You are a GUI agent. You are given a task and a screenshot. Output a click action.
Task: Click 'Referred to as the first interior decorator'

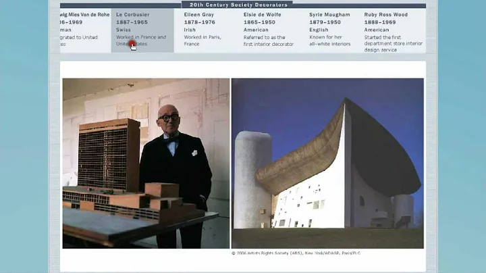pyautogui.click(x=269, y=41)
